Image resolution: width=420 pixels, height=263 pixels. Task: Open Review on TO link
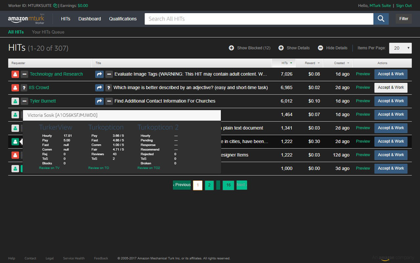click(x=98, y=168)
